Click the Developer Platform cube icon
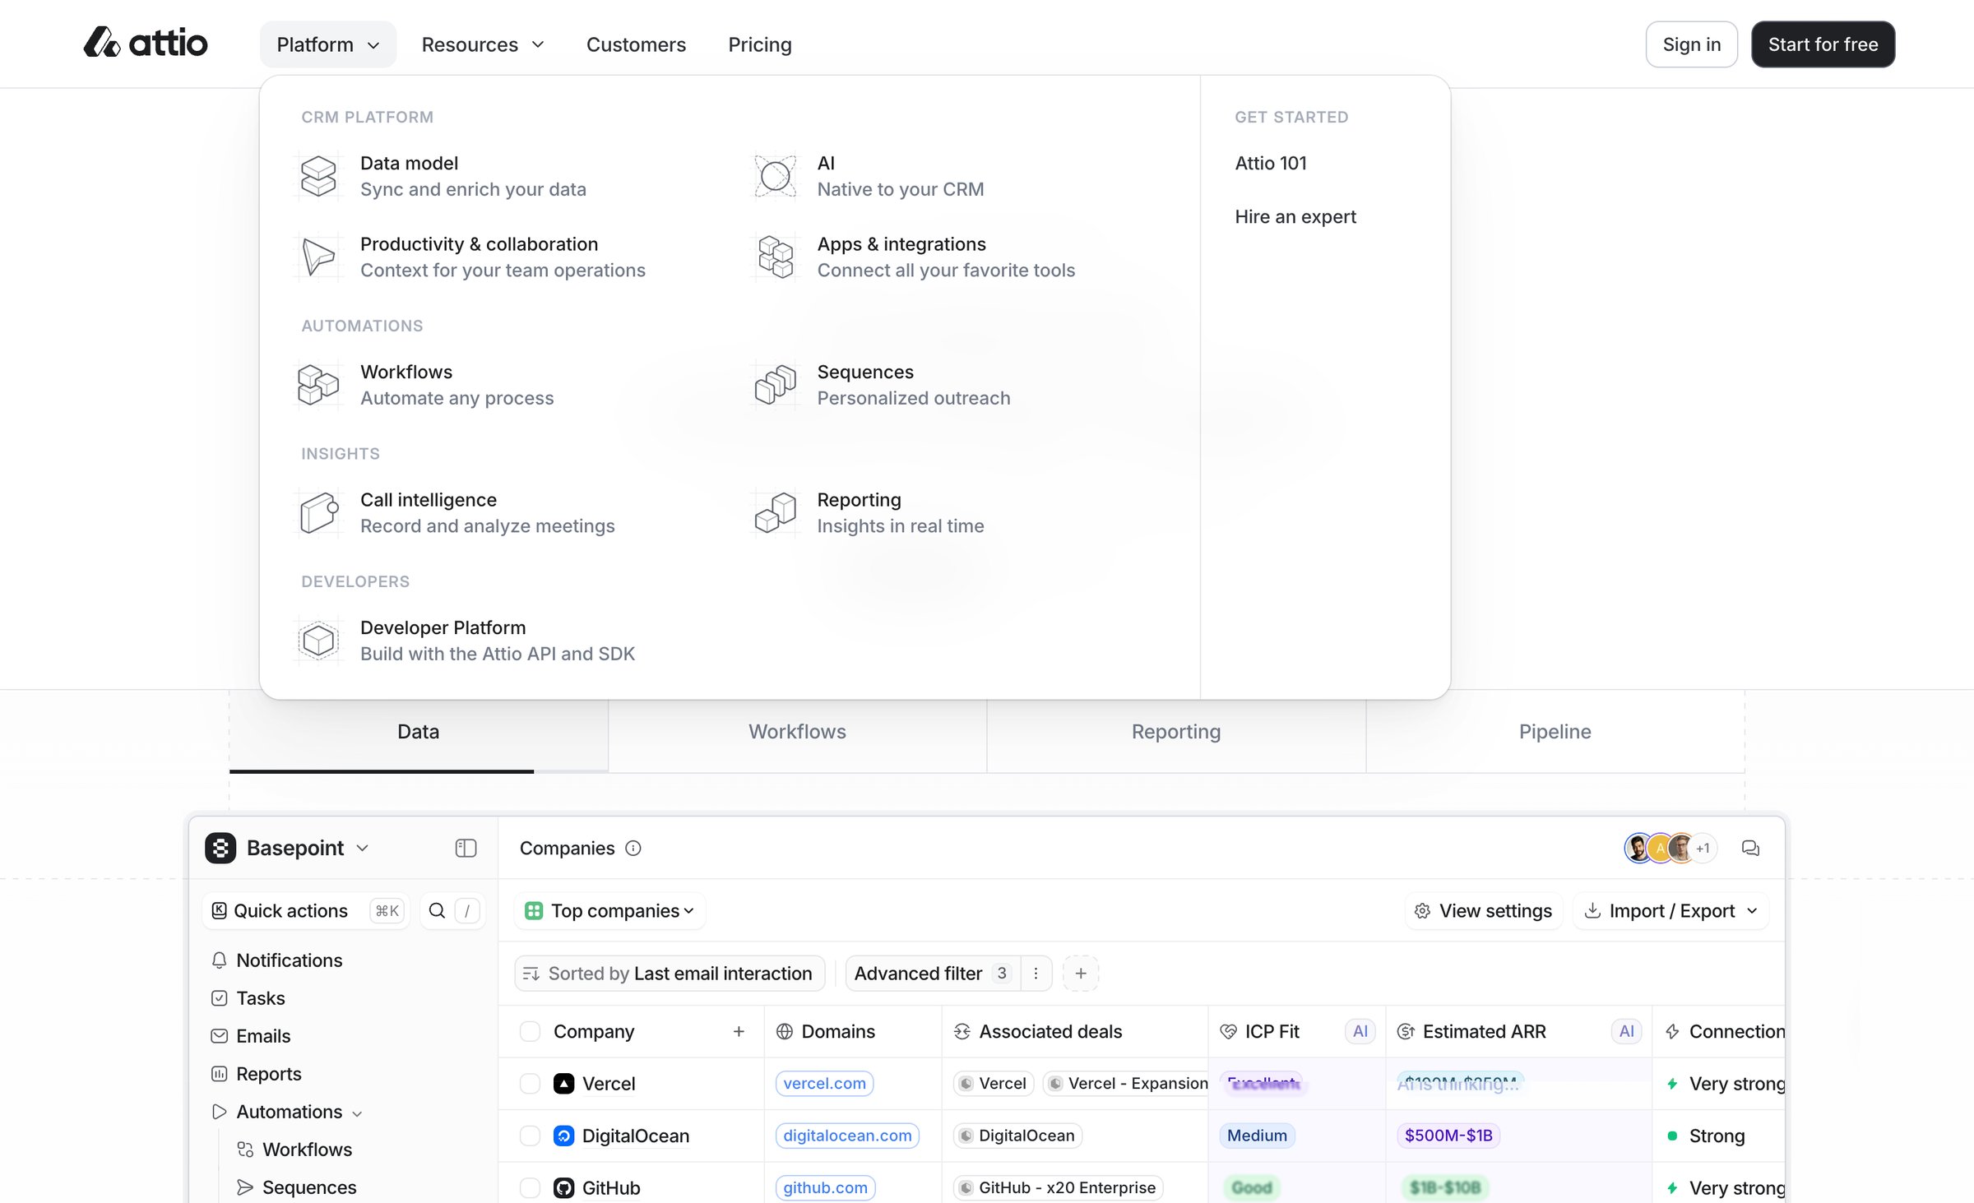Viewport: 1974px width, 1203px height. click(x=318, y=640)
